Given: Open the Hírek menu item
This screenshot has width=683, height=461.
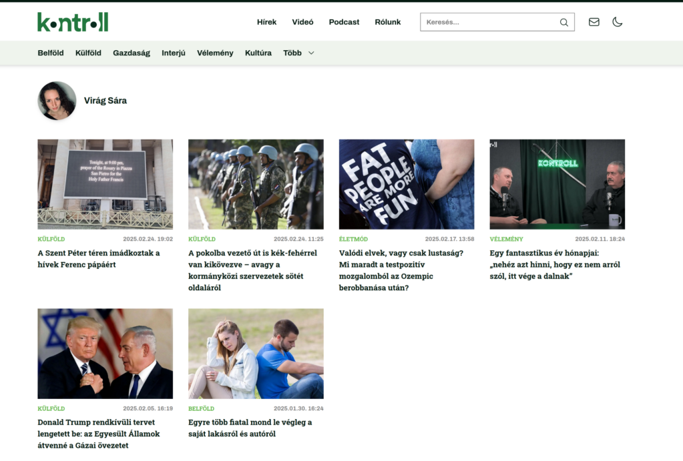Looking at the screenshot, I should tap(266, 22).
